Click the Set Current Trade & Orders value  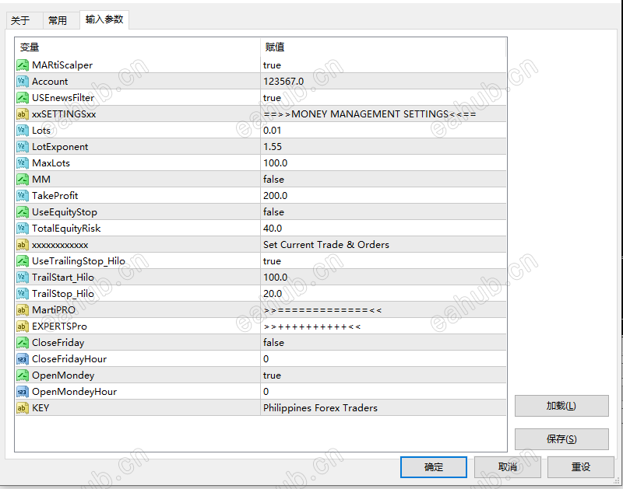(x=326, y=245)
